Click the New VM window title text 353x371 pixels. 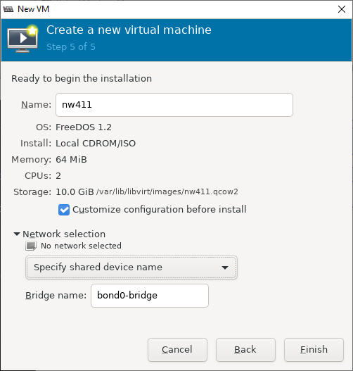[33, 9]
